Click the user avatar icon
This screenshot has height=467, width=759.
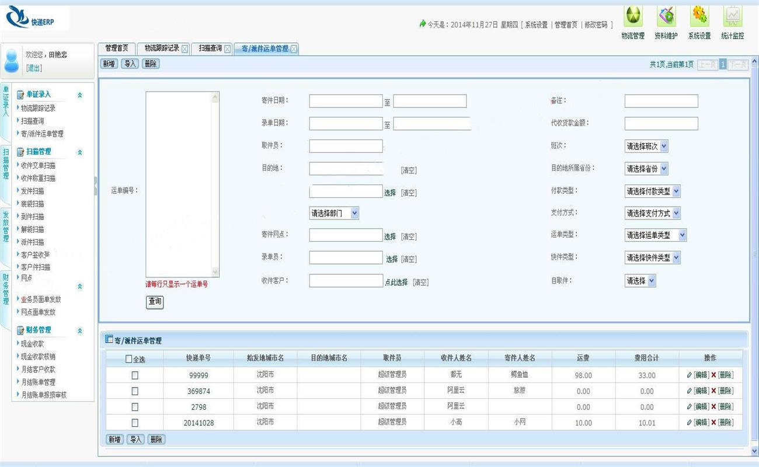coord(12,61)
